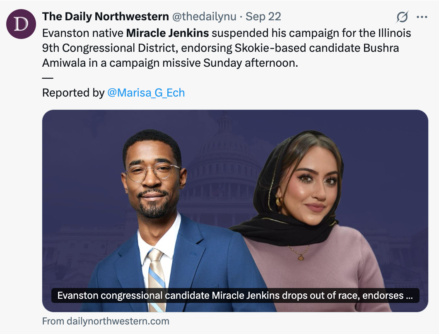Viewport: 439px width, 334px height.
Task: Open The Daily Northwestern profile avatar
Action: tap(21, 24)
